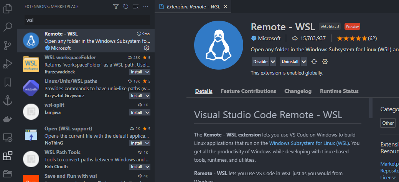Select Save and Run with wsl entry

86,177
